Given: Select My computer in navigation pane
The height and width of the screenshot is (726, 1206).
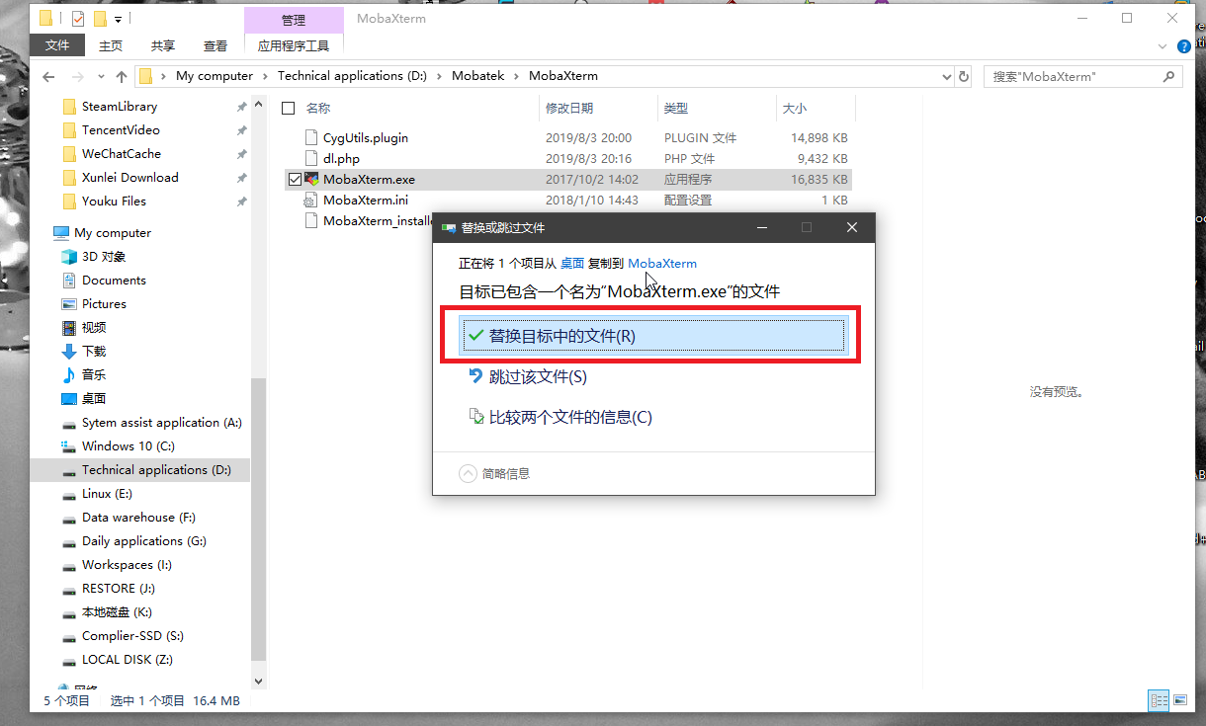Looking at the screenshot, I should coord(113,232).
